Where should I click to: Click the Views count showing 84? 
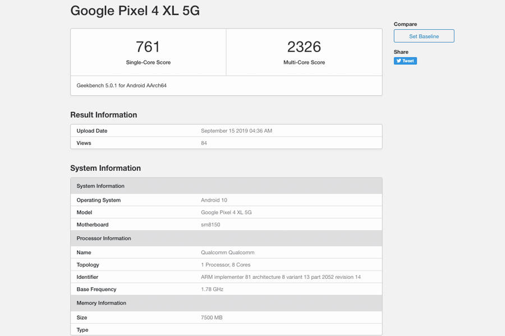tap(205, 143)
